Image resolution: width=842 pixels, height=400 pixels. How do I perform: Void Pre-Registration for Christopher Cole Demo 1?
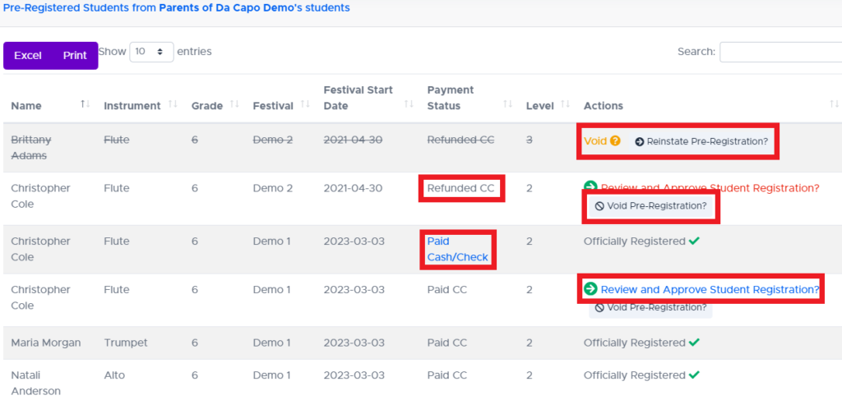coord(650,308)
